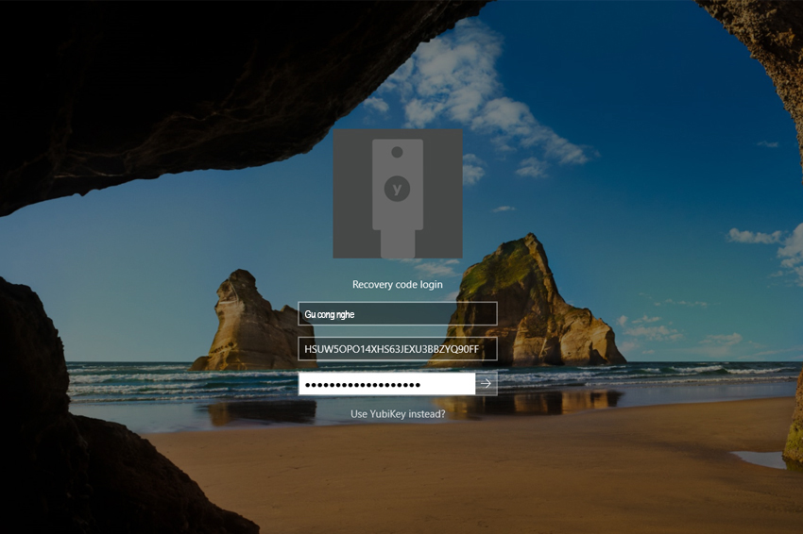Click the "Recovery code login" label

(x=398, y=284)
